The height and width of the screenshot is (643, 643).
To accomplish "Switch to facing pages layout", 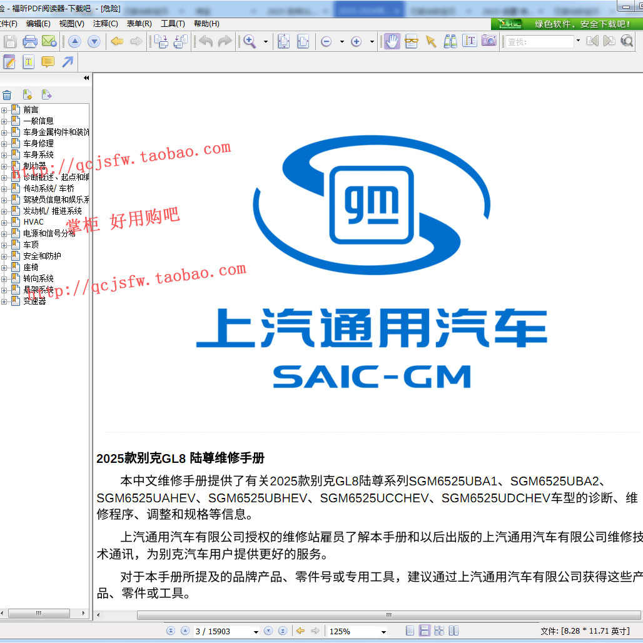I will (x=453, y=630).
